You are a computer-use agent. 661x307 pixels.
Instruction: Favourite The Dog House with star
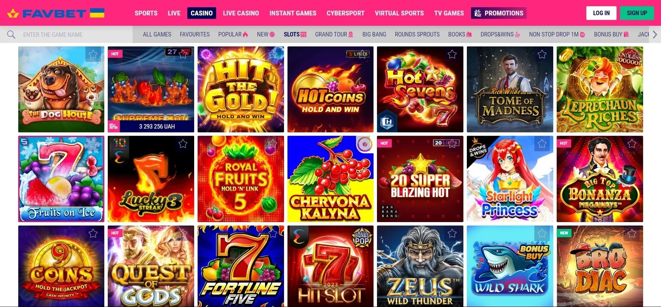[93, 54]
